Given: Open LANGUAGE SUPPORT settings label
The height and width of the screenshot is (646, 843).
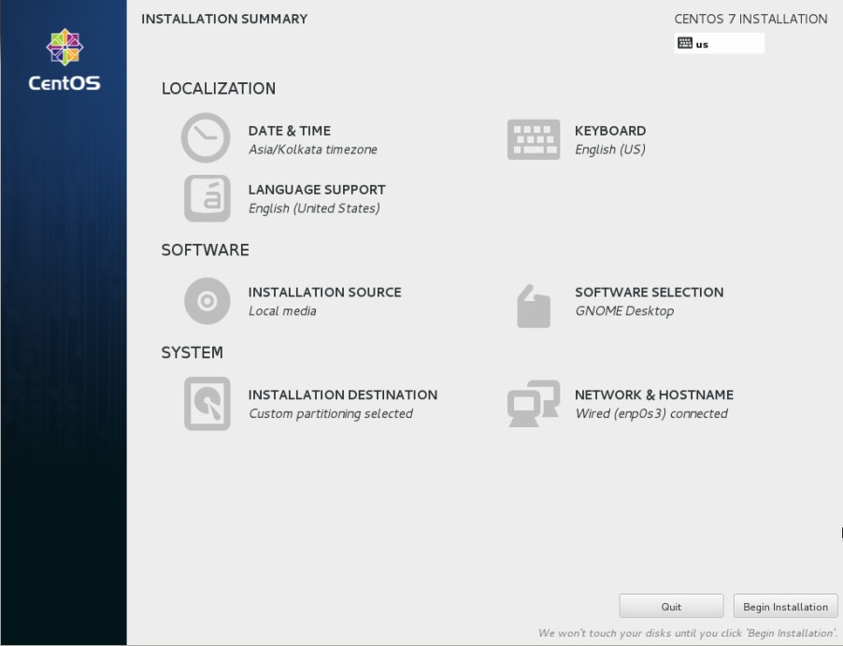Looking at the screenshot, I should tap(317, 190).
